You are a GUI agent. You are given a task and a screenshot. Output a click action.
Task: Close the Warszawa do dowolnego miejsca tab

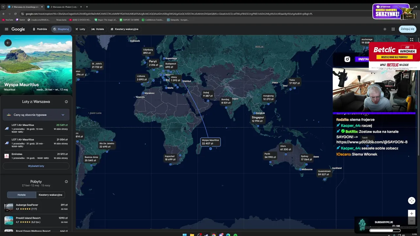coord(42,7)
